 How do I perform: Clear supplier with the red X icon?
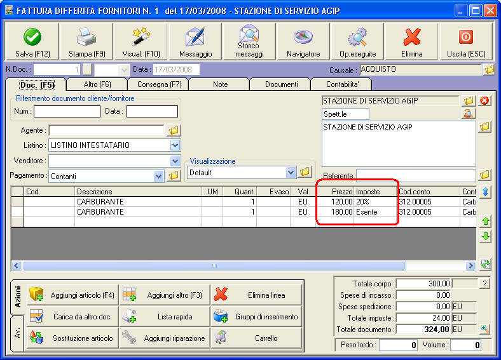click(484, 100)
